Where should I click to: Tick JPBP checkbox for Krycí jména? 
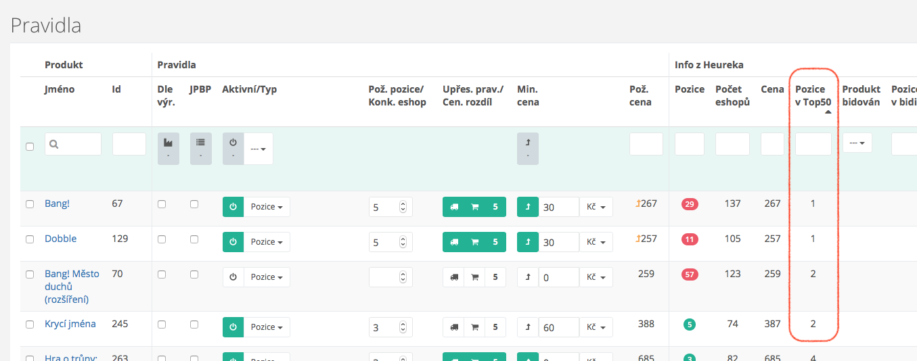(x=194, y=324)
